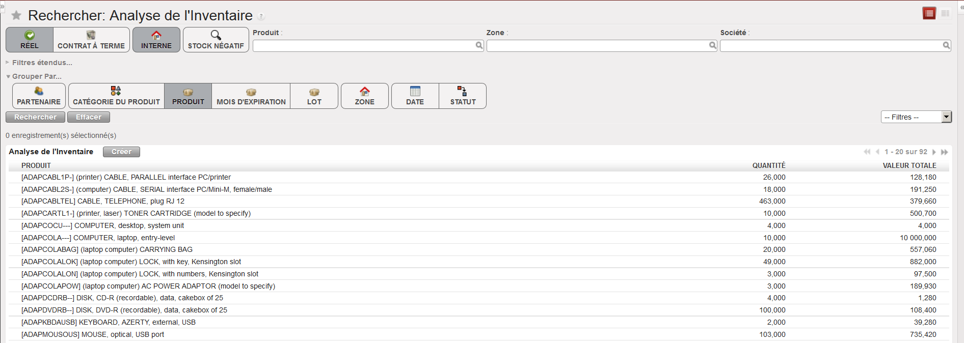Viewport: 964px width, 343px height.
Task: Open row ADAPDCDRB CD-R disk
Action: point(479,298)
